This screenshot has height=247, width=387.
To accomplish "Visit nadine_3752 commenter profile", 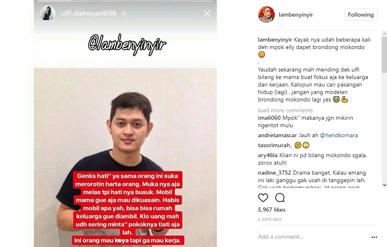I will click(x=274, y=173).
